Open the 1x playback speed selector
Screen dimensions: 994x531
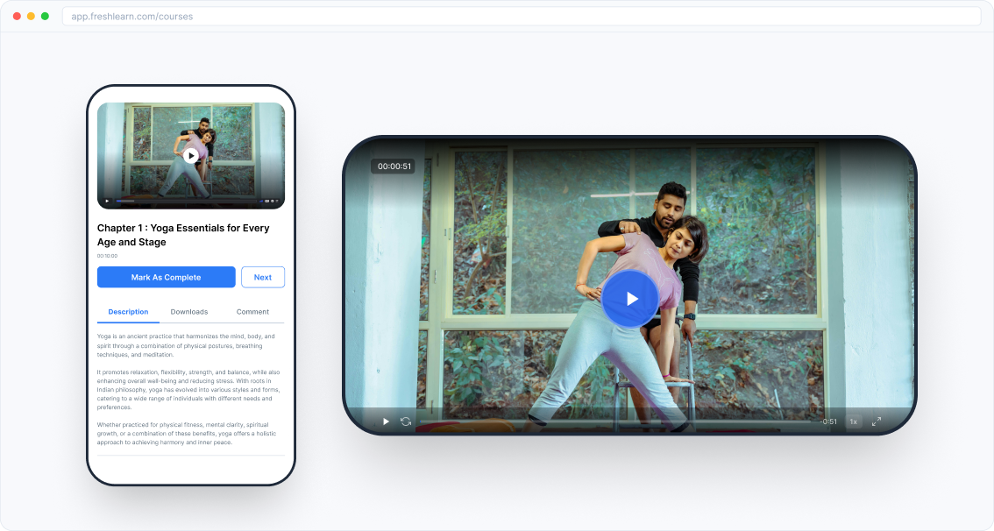853,421
